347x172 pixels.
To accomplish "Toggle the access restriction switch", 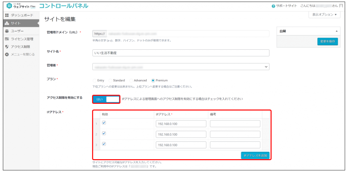I will tap(106, 99).
